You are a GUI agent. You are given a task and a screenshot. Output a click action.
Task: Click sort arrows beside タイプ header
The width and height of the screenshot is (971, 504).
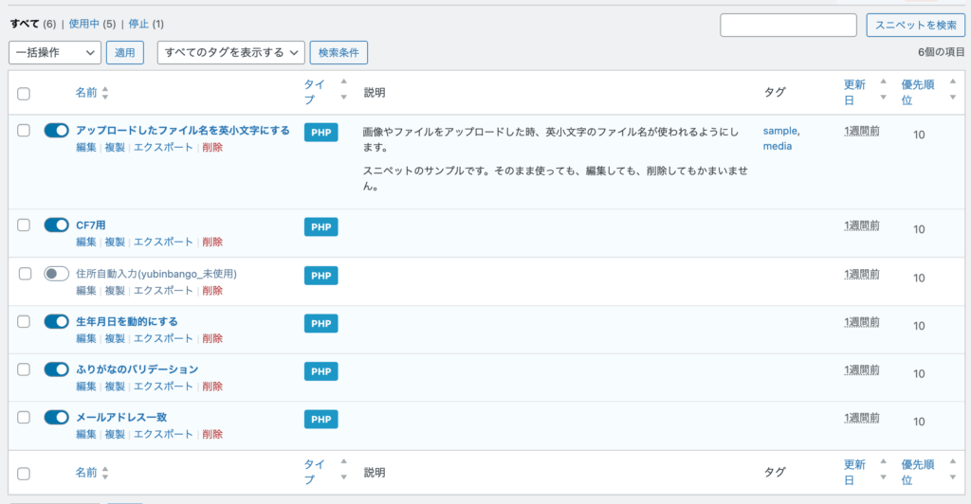pos(343,93)
